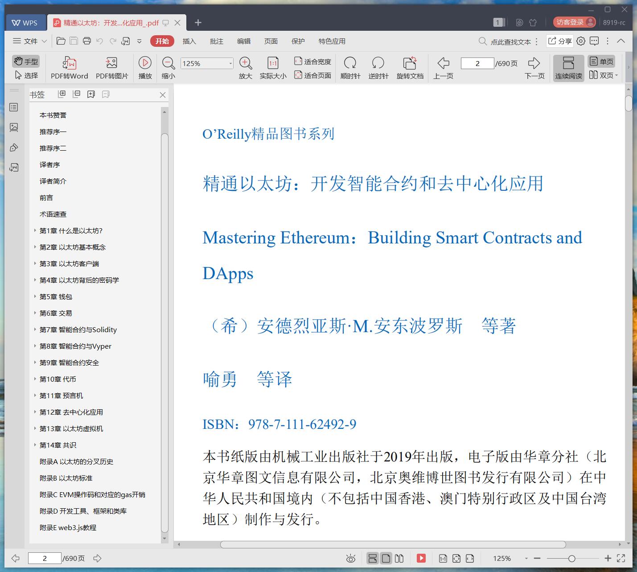Open the 译者序 bookmark entry
The width and height of the screenshot is (637, 572).
[49, 165]
